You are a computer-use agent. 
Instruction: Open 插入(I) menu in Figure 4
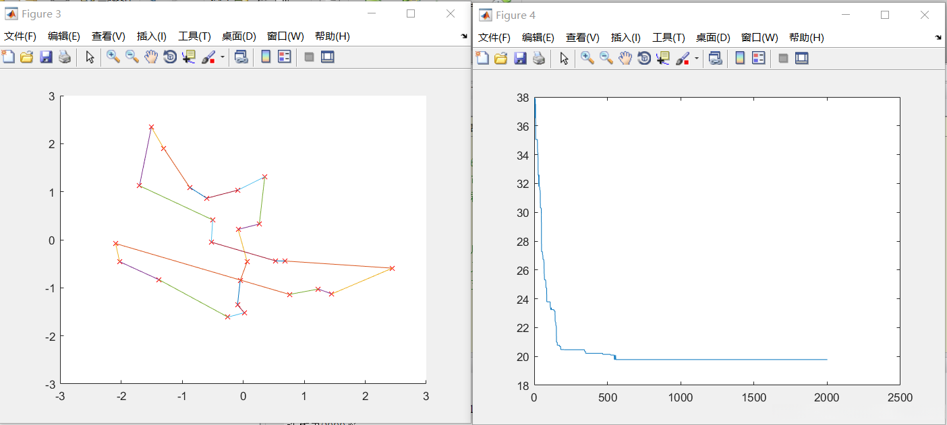626,38
